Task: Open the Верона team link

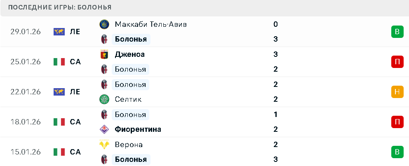Action: pos(129,145)
